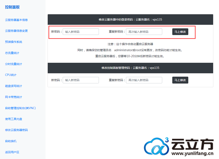Return via 返回用户区 link

point(12,152)
